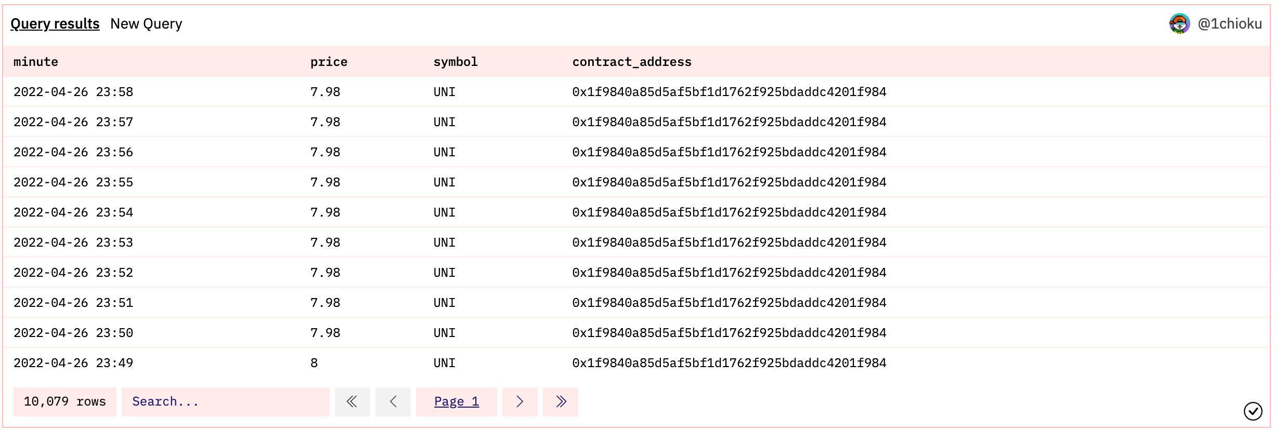This screenshot has width=1274, height=431.
Task: Select the cell 2022-04-26 23:58
Action: click(x=73, y=92)
